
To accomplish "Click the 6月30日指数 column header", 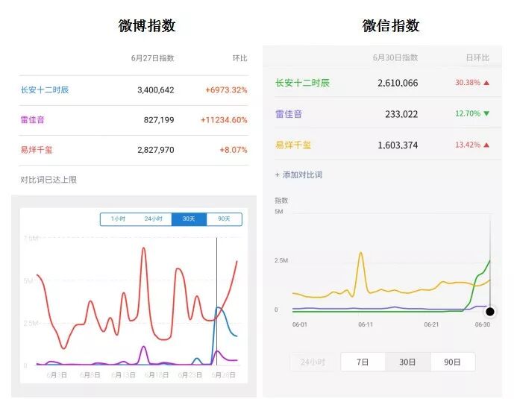I will (x=395, y=57).
